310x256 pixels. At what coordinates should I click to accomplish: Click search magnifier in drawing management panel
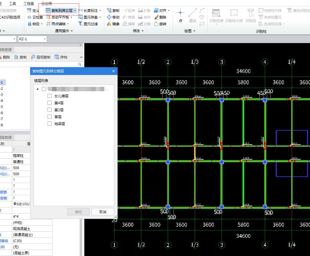[x=79, y=64]
